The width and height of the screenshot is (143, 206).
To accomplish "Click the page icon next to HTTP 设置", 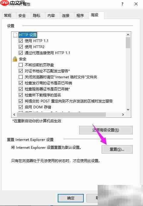I will pos(15,35).
